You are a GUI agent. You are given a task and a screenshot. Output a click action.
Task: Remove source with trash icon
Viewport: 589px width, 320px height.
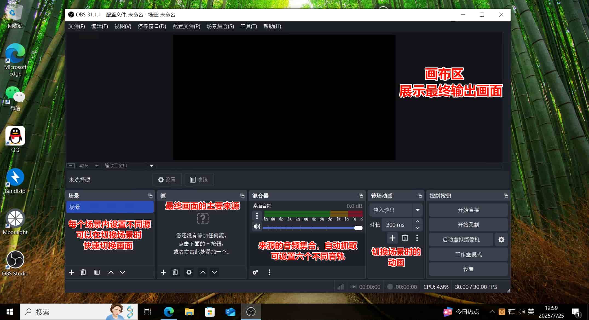[175, 272]
